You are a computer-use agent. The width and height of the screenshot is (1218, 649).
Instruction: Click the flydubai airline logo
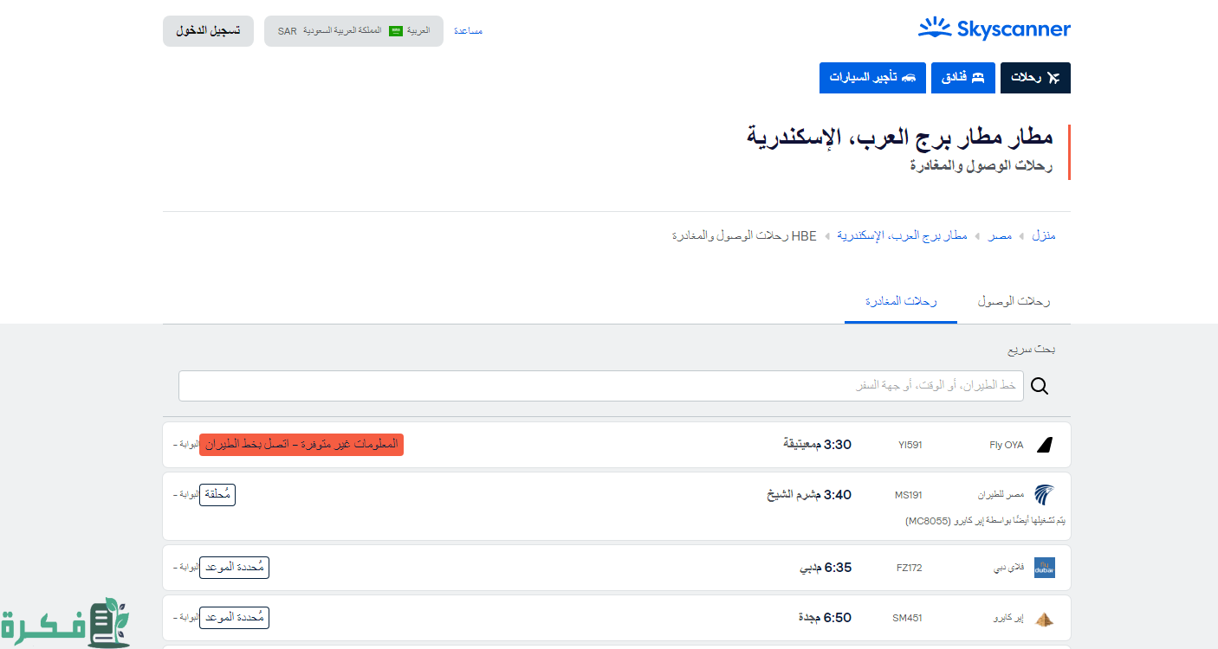tap(1044, 568)
